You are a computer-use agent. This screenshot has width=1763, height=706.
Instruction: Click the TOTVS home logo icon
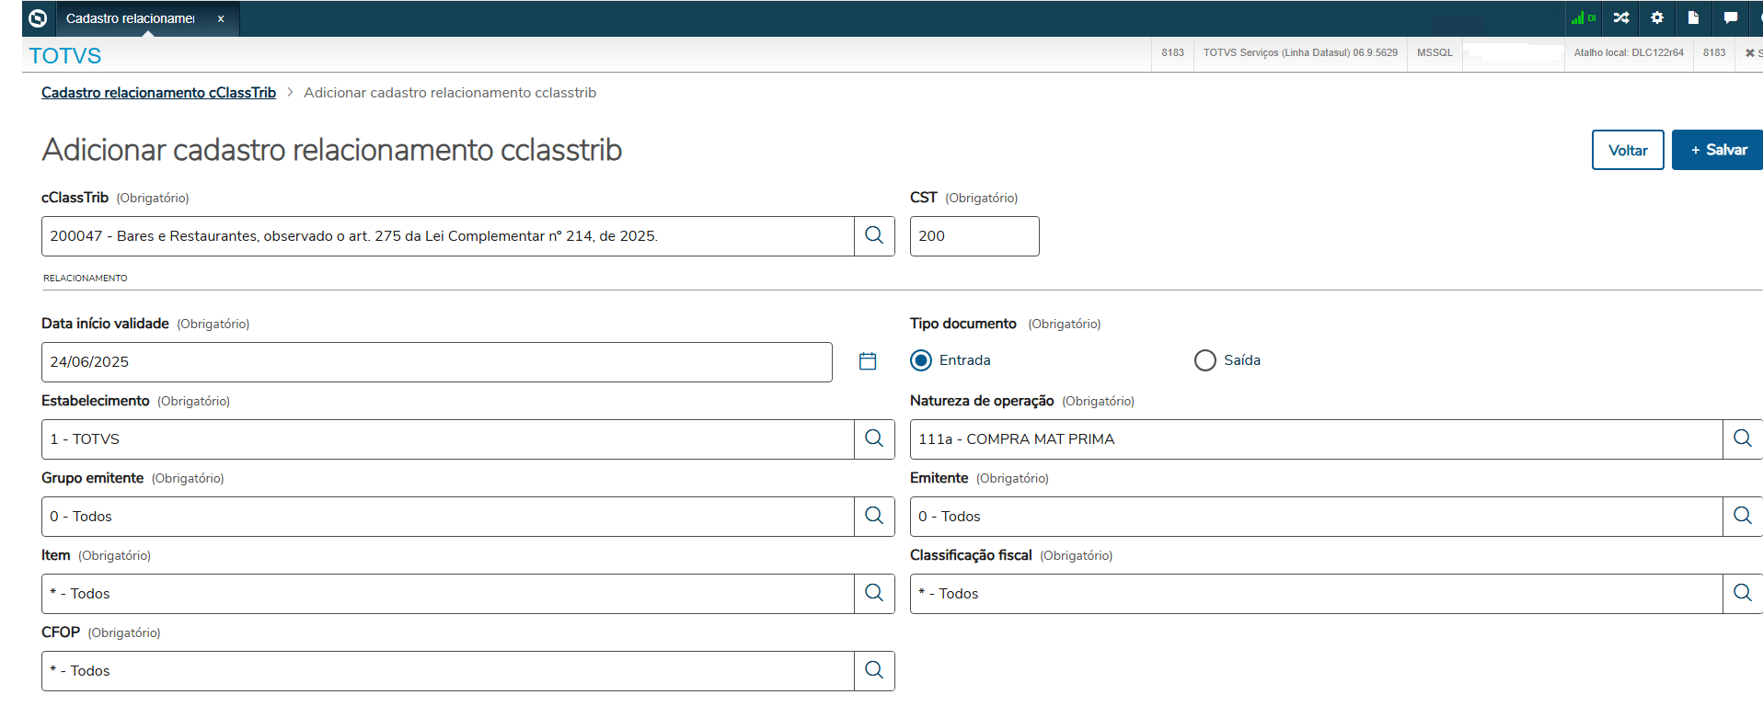(38, 18)
